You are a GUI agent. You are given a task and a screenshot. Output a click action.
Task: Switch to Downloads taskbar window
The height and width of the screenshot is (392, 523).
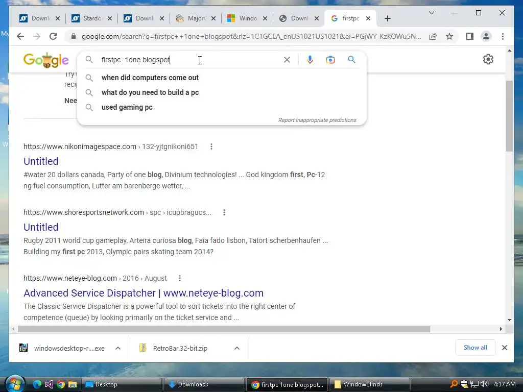pyautogui.click(x=204, y=384)
